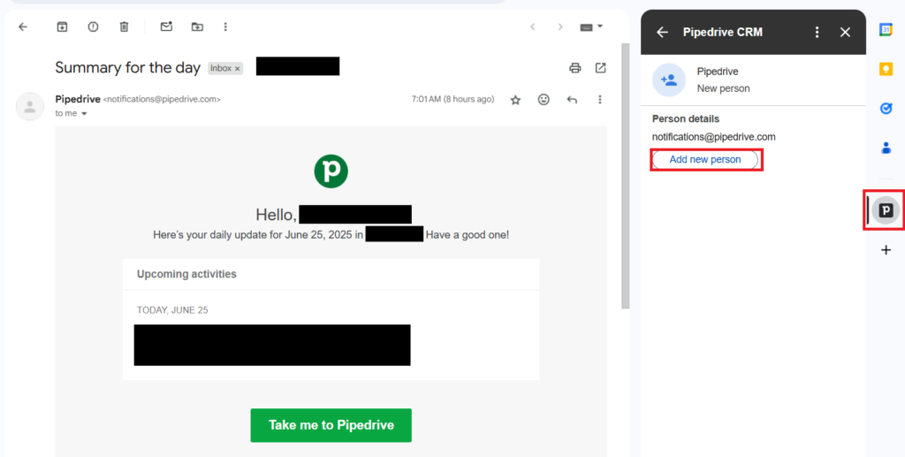Open Contacts side panel

(x=886, y=148)
